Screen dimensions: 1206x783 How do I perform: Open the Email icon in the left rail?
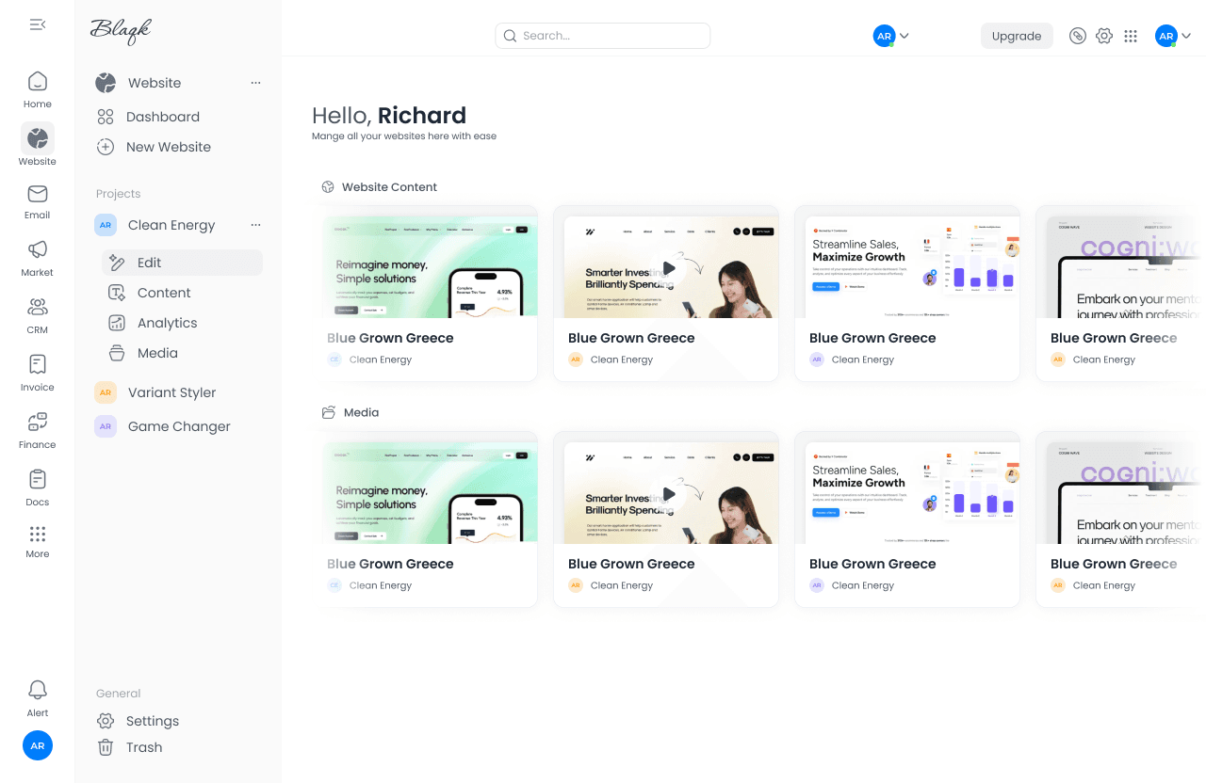[38, 194]
